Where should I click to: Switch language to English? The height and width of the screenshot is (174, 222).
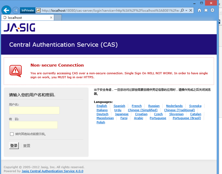point(102,106)
